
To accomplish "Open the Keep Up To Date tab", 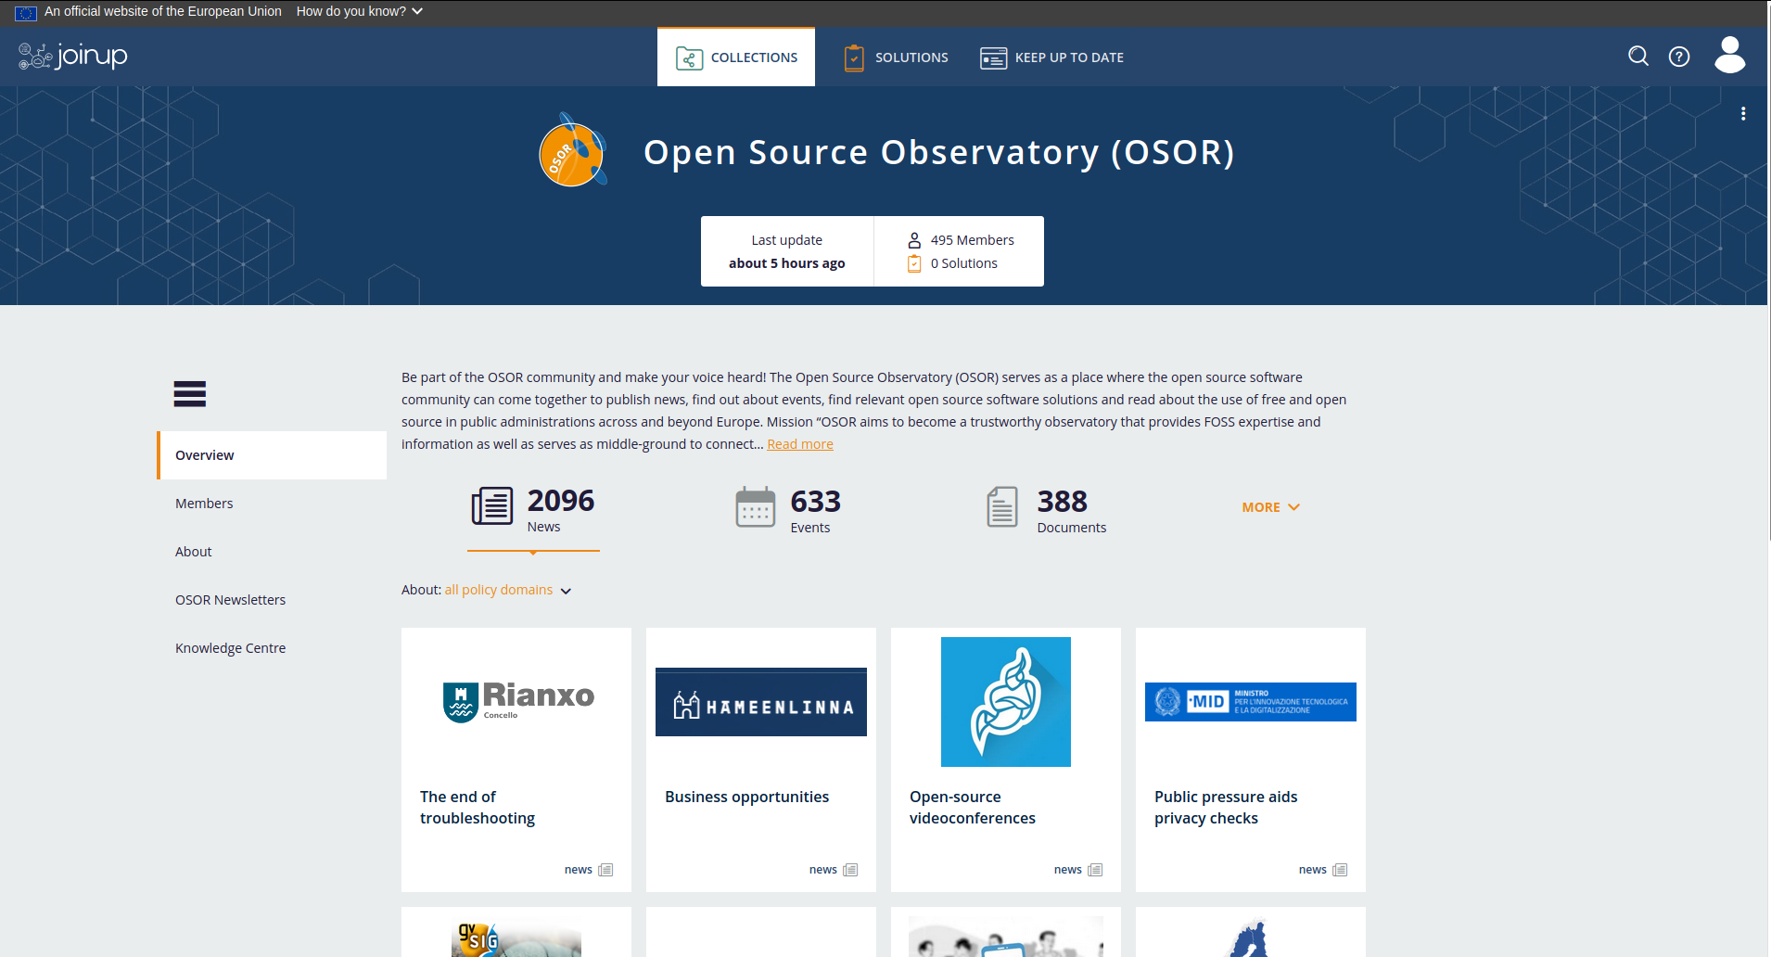I will click(x=1051, y=57).
